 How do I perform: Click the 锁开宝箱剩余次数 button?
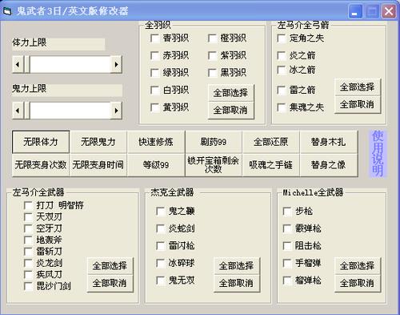[x=214, y=165]
